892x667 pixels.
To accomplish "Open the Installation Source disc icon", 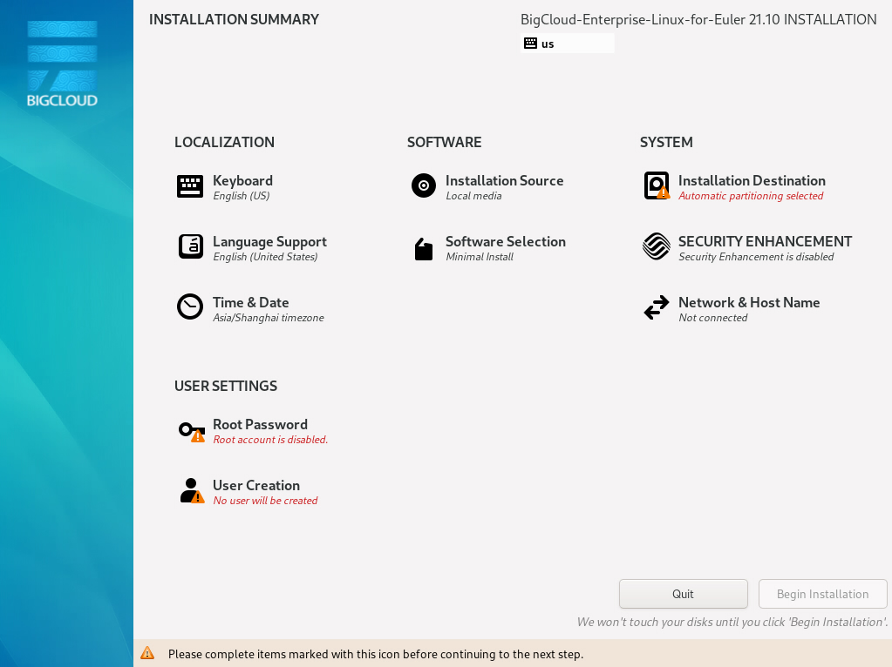I will pyautogui.click(x=423, y=185).
